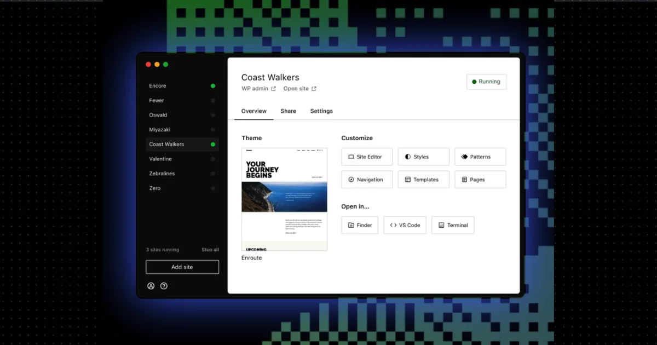Click external link icon beside WP admin
The width and height of the screenshot is (657, 345).
click(273, 89)
